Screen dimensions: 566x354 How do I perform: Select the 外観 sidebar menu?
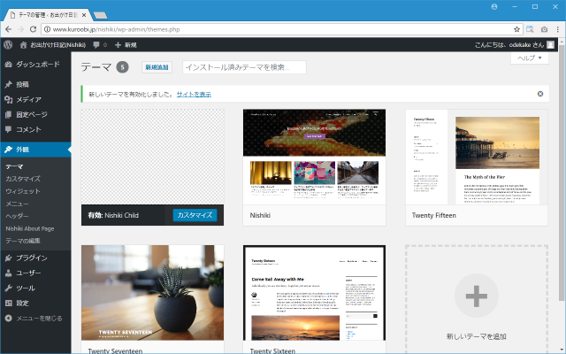tap(35, 150)
